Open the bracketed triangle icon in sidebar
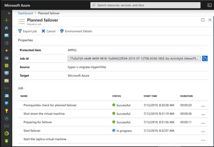The width and height of the screenshot is (214, 147). [6, 126]
